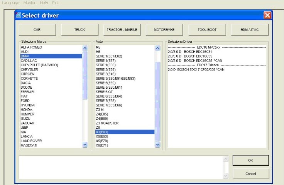The width and height of the screenshot is (284, 185).
Task: Click the Seleziona Marca scrollbar thumb
Action: click(x=85, y=75)
